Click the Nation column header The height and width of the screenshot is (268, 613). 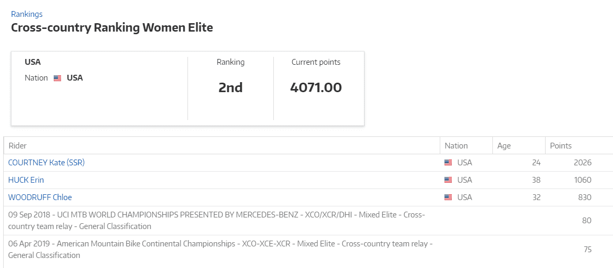(456, 146)
